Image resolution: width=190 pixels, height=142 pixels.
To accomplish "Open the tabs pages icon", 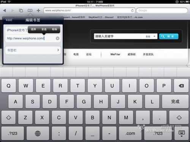I will click(x=21, y=10).
